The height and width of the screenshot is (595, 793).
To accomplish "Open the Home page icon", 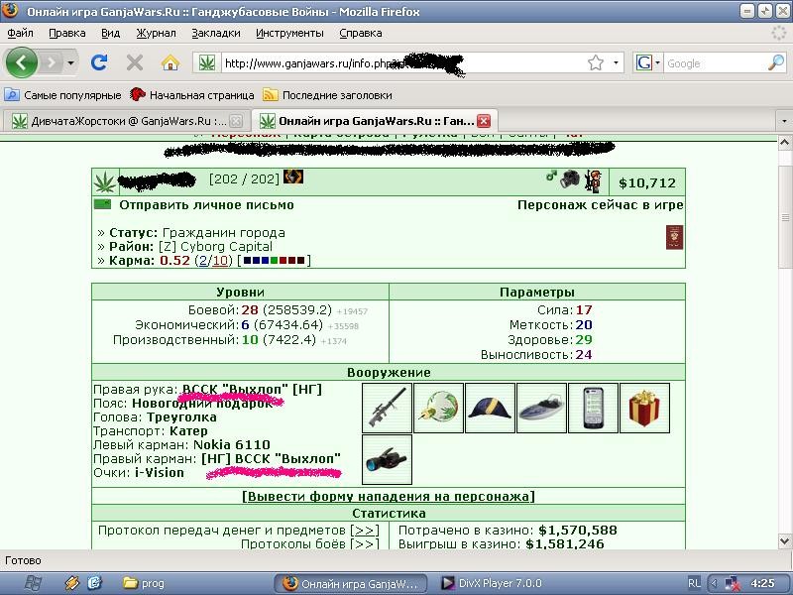I will click(170, 62).
